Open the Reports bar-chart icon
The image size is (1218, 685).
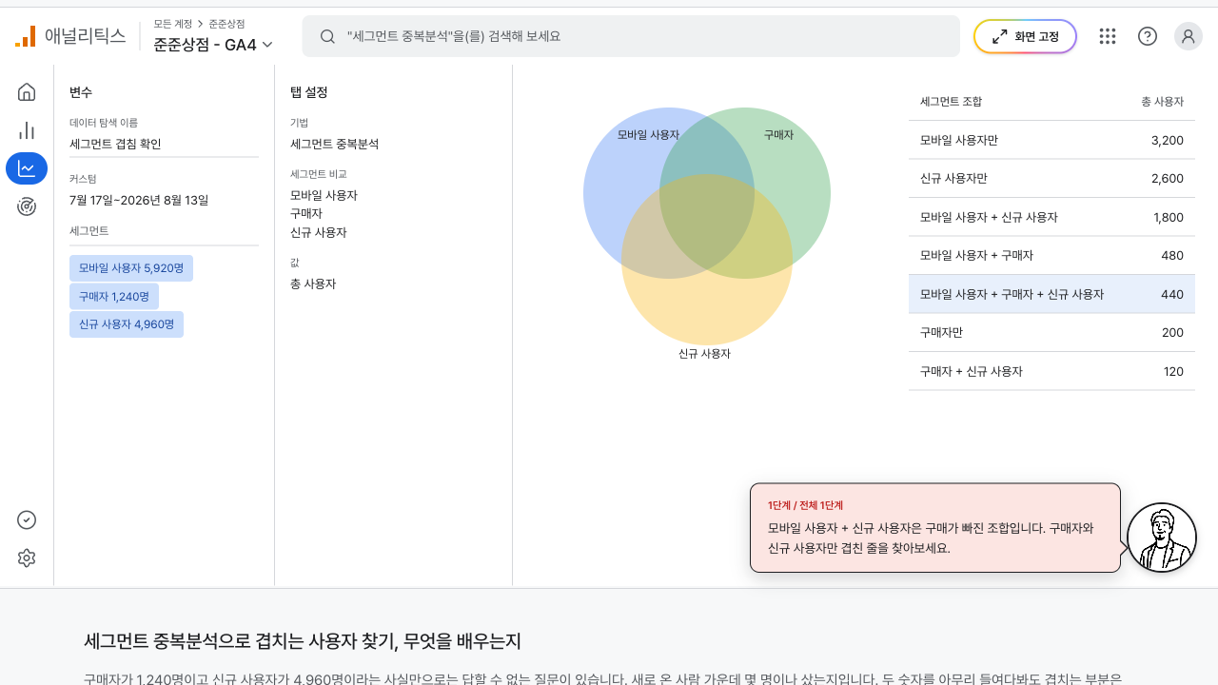pos(27,130)
